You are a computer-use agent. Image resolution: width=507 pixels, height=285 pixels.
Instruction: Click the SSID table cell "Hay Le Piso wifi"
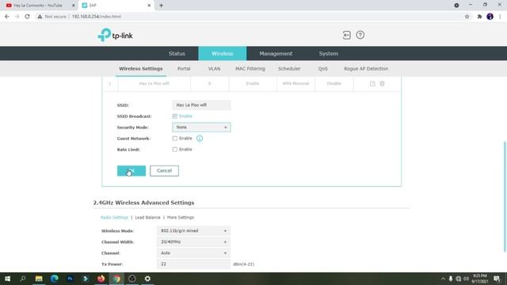click(154, 84)
